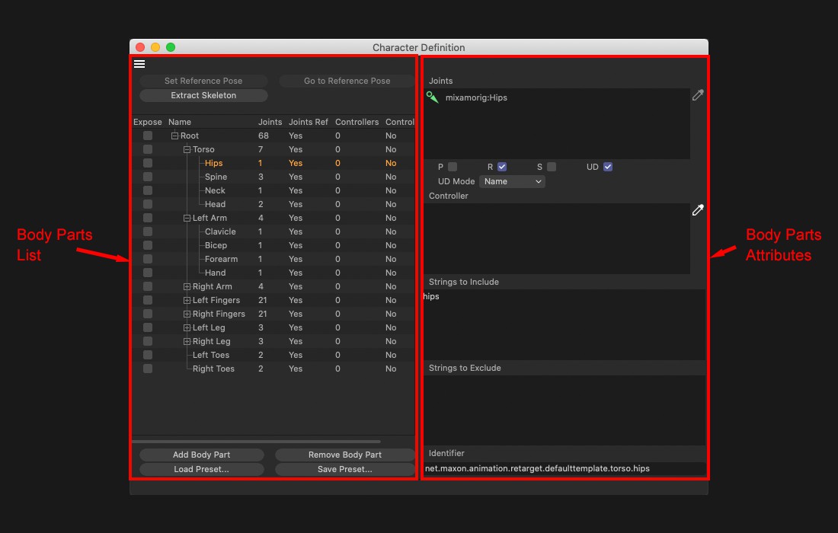Expand the Right Leg tree node

(187, 341)
